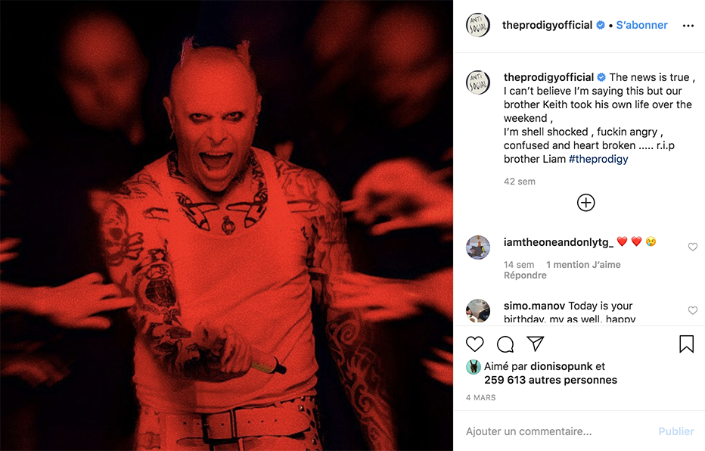
Task: Open simo.manov's profile from the username
Action: (534, 306)
